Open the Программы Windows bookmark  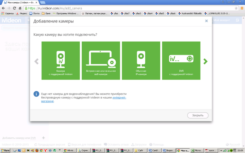click(66, 14)
